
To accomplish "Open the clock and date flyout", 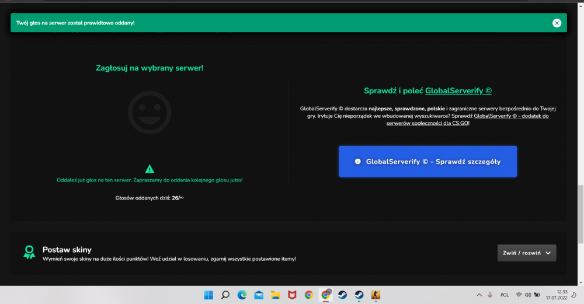I will pyautogui.click(x=557, y=295).
